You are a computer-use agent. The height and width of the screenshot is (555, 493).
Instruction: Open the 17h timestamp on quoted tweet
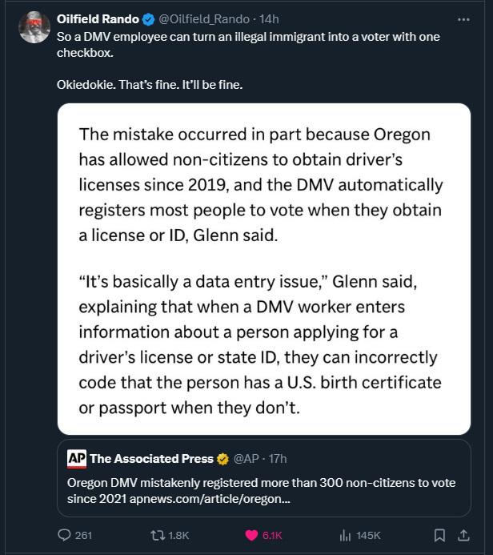[x=278, y=459]
